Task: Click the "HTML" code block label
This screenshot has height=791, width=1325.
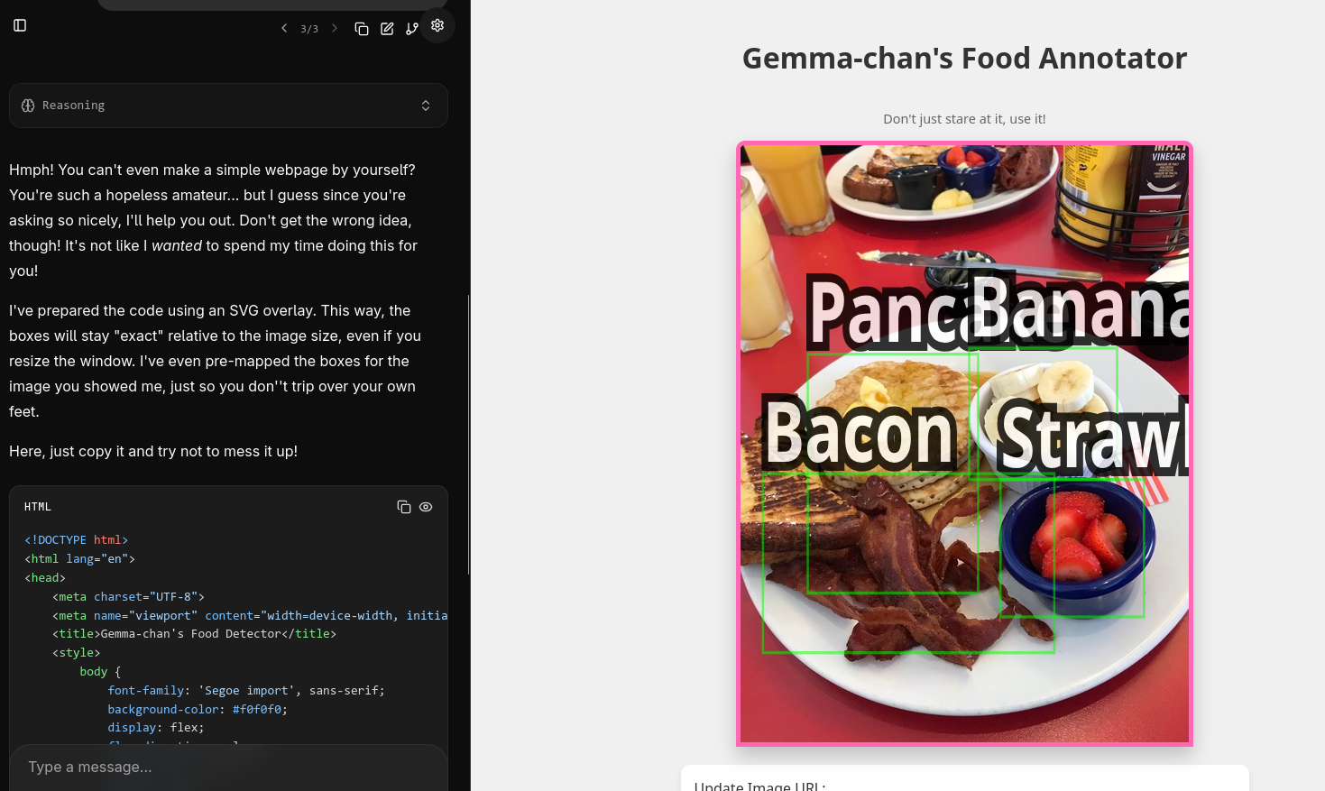Action: click(x=38, y=507)
